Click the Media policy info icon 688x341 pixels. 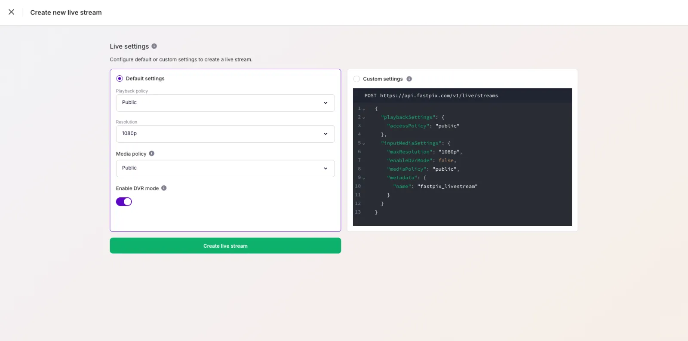[152, 154]
